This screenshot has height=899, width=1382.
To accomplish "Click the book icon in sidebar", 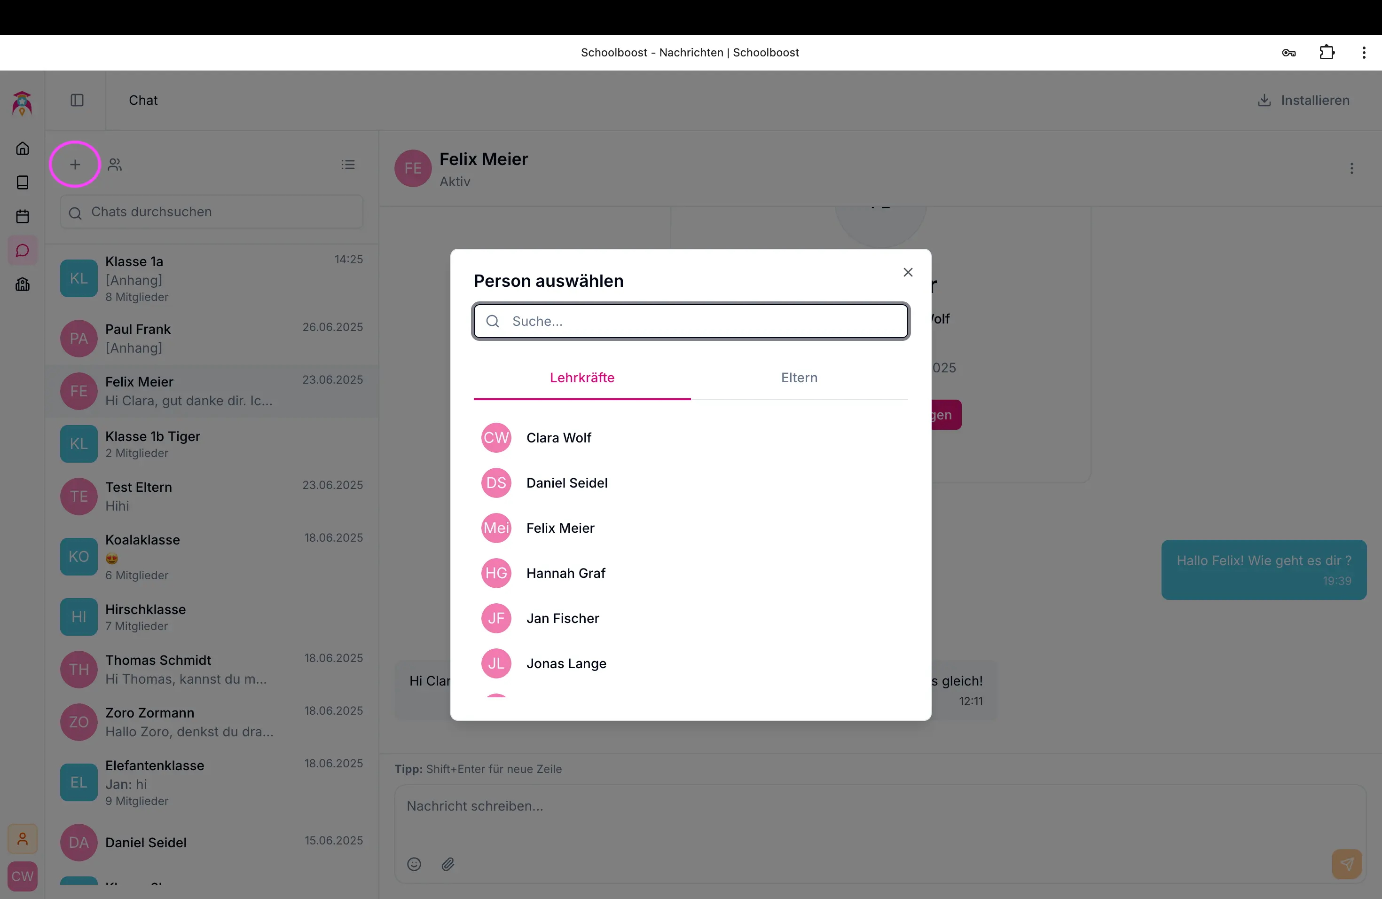I will click(23, 182).
